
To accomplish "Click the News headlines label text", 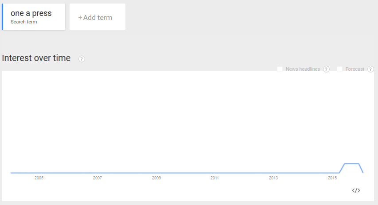I will tap(303, 69).
